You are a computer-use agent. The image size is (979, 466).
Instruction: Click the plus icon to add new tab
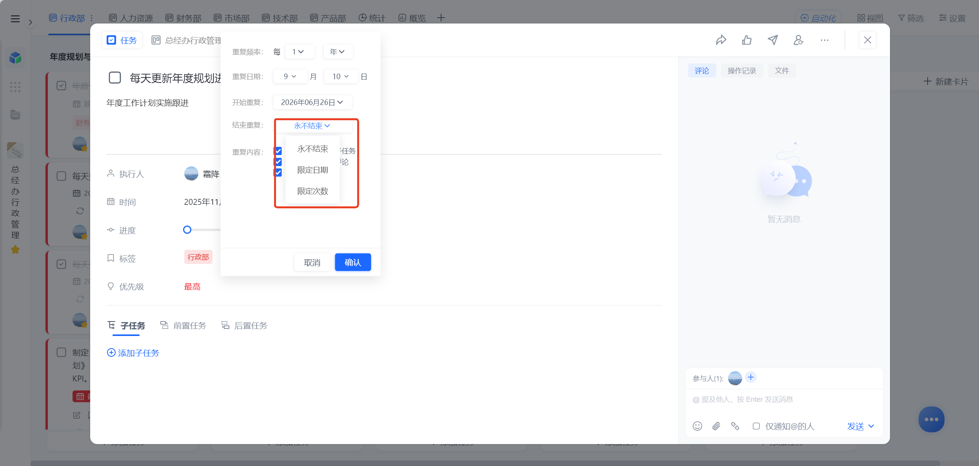(x=441, y=18)
